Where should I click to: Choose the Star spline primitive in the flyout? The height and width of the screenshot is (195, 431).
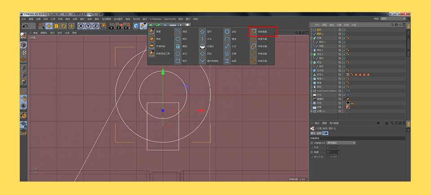coord(206,32)
